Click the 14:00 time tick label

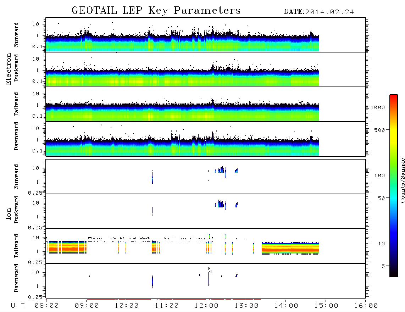286,306
